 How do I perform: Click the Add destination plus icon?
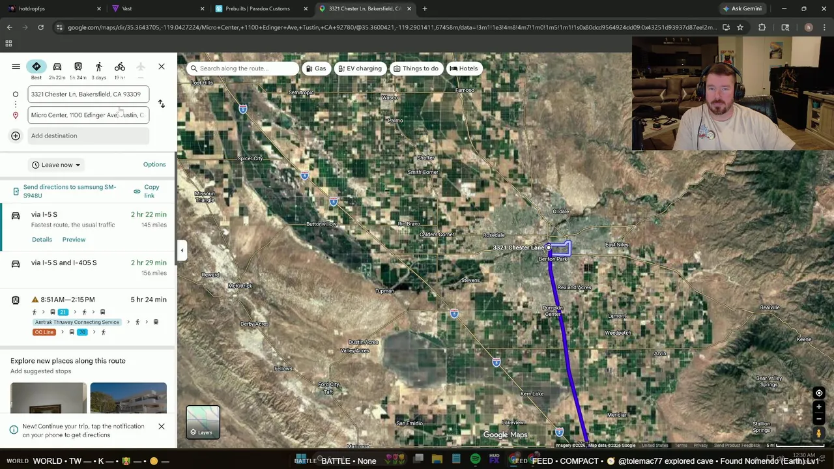coord(16,135)
